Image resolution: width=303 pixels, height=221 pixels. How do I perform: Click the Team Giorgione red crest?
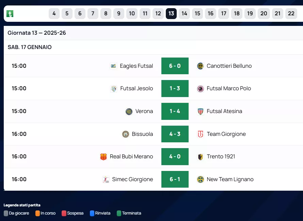201,134
